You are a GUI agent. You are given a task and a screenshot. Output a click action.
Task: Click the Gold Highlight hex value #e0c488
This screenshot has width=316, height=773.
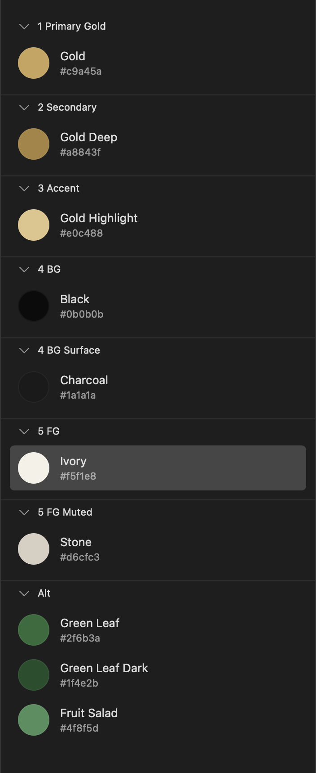[x=82, y=233]
